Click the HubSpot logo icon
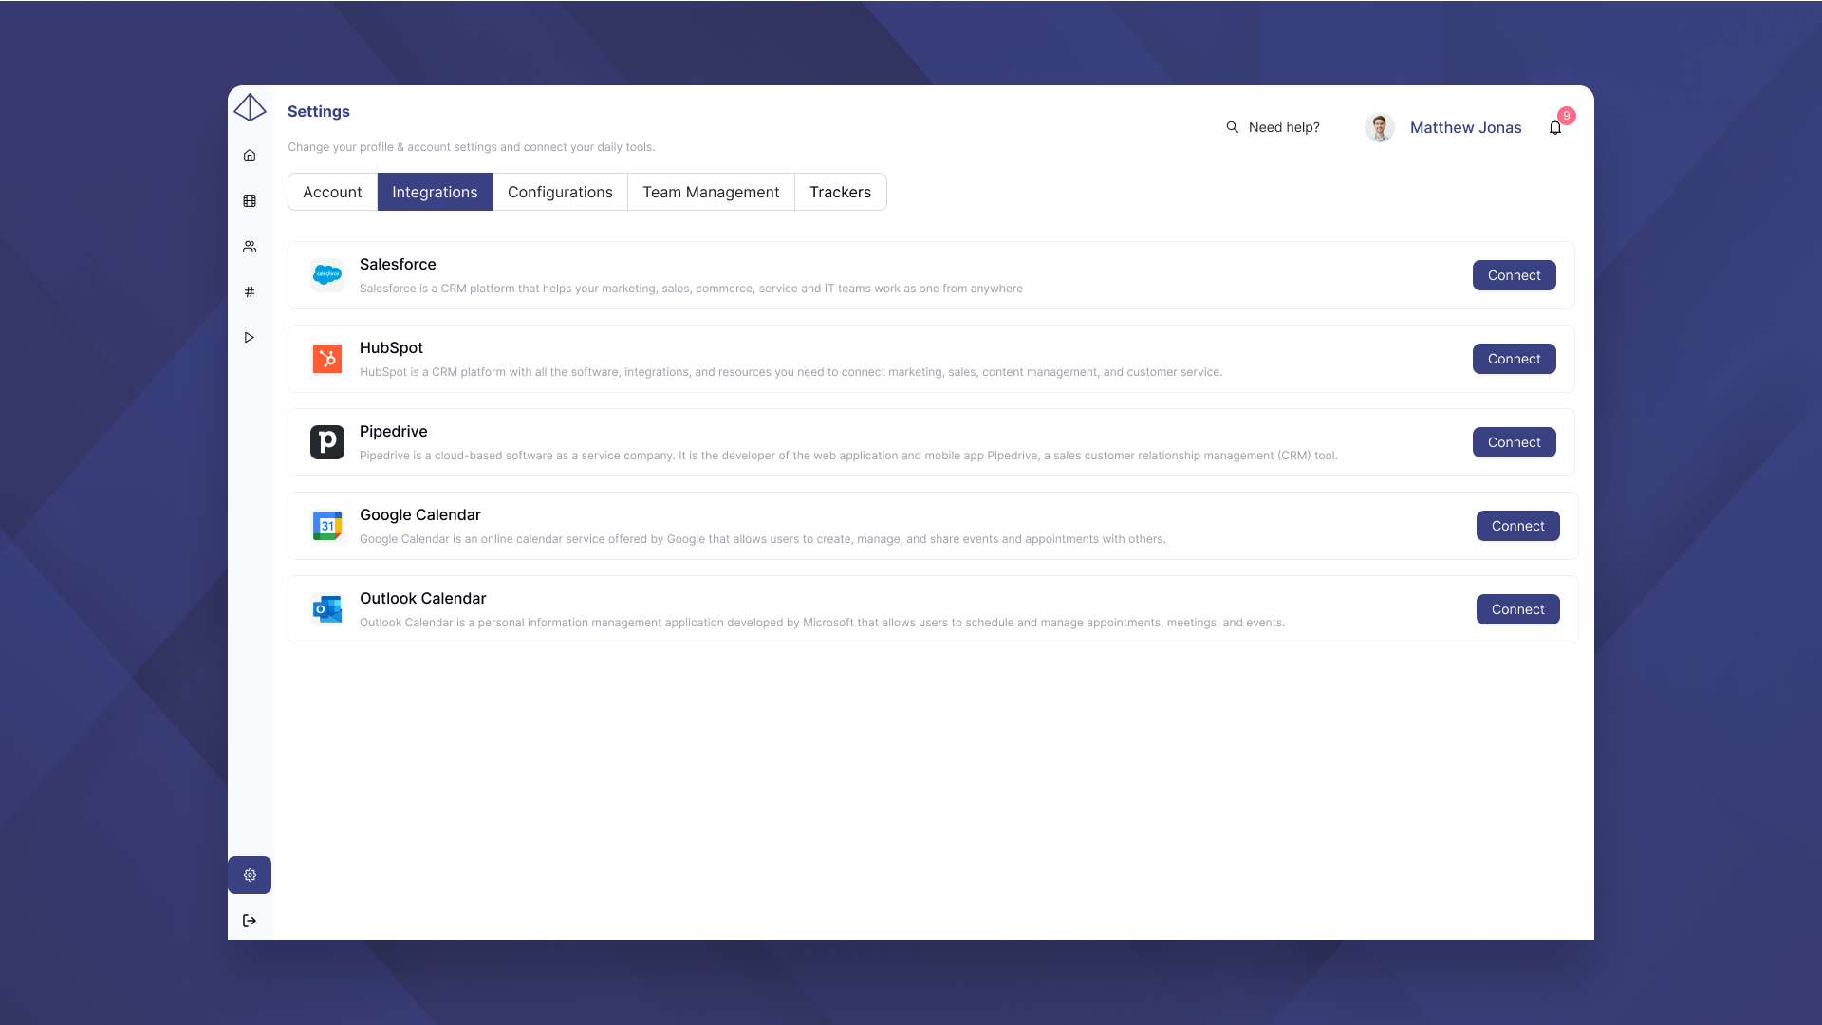The height and width of the screenshot is (1025, 1822). tap(327, 359)
